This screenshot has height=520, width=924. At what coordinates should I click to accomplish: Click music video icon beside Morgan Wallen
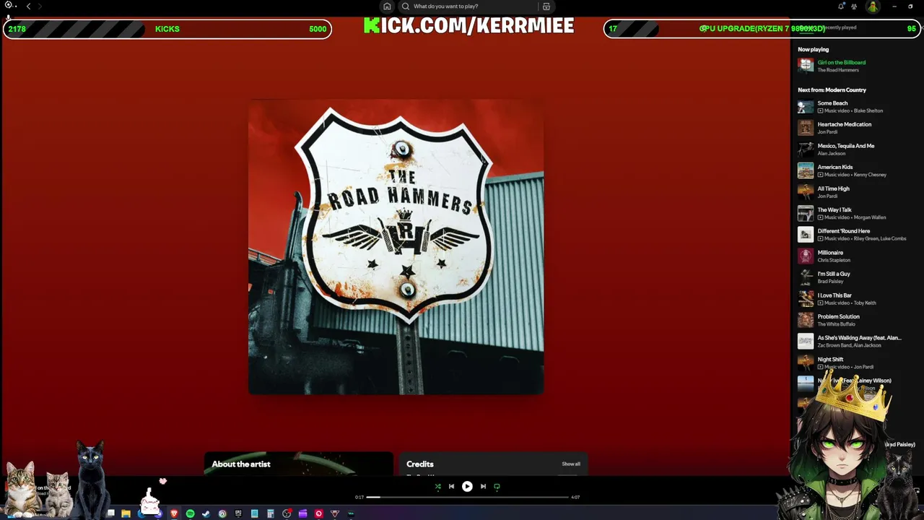pyautogui.click(x=820, y=217)
